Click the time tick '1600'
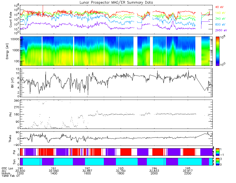 tap(87, 173)
